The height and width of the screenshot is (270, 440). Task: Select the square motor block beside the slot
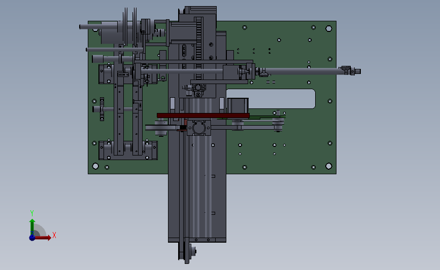(238, 105)
